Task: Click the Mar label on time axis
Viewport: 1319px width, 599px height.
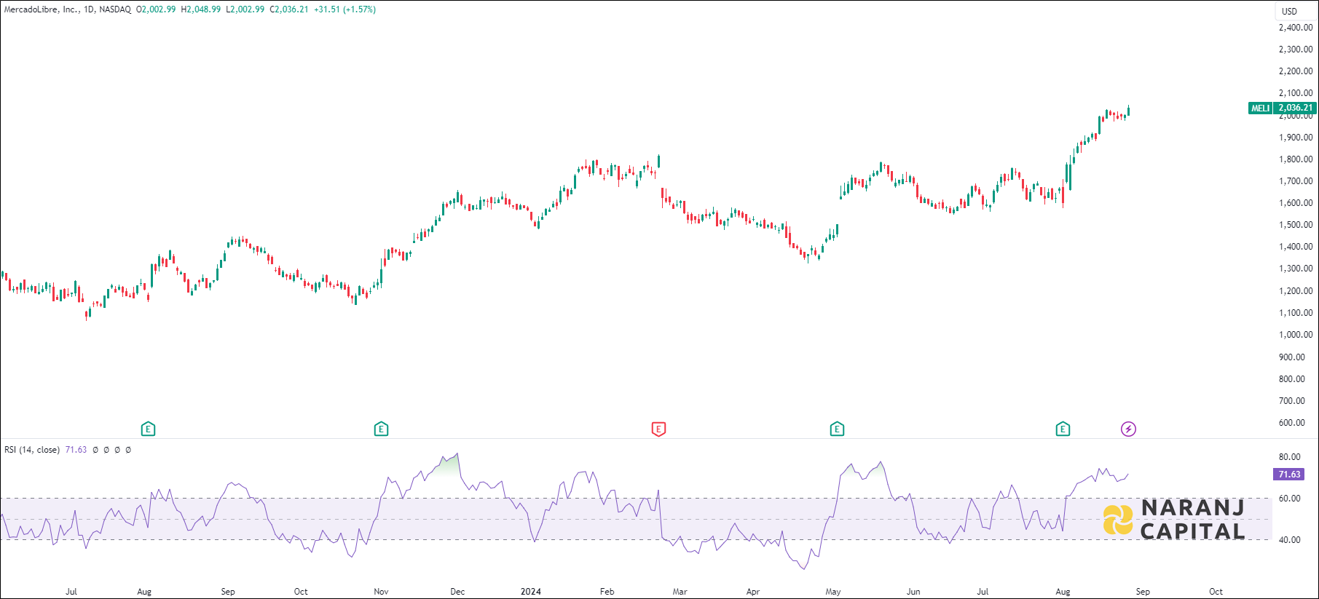Action: click(x=680, y=592)
